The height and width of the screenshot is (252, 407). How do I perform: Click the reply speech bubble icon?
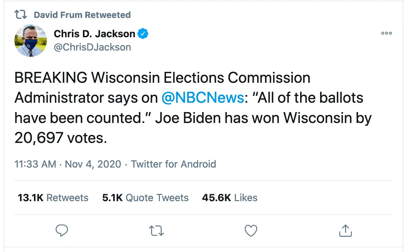tap(62, 230)
